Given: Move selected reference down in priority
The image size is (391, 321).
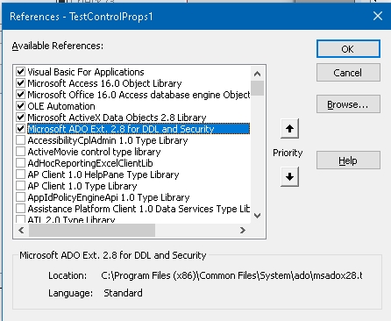Looking at the screenshot, I should (289, 176).
